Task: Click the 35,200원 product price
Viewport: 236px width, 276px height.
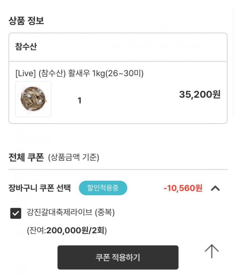Action: 200,95
